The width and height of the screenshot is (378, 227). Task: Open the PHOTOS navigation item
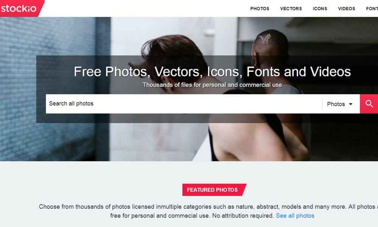click(x=260, y=9)
